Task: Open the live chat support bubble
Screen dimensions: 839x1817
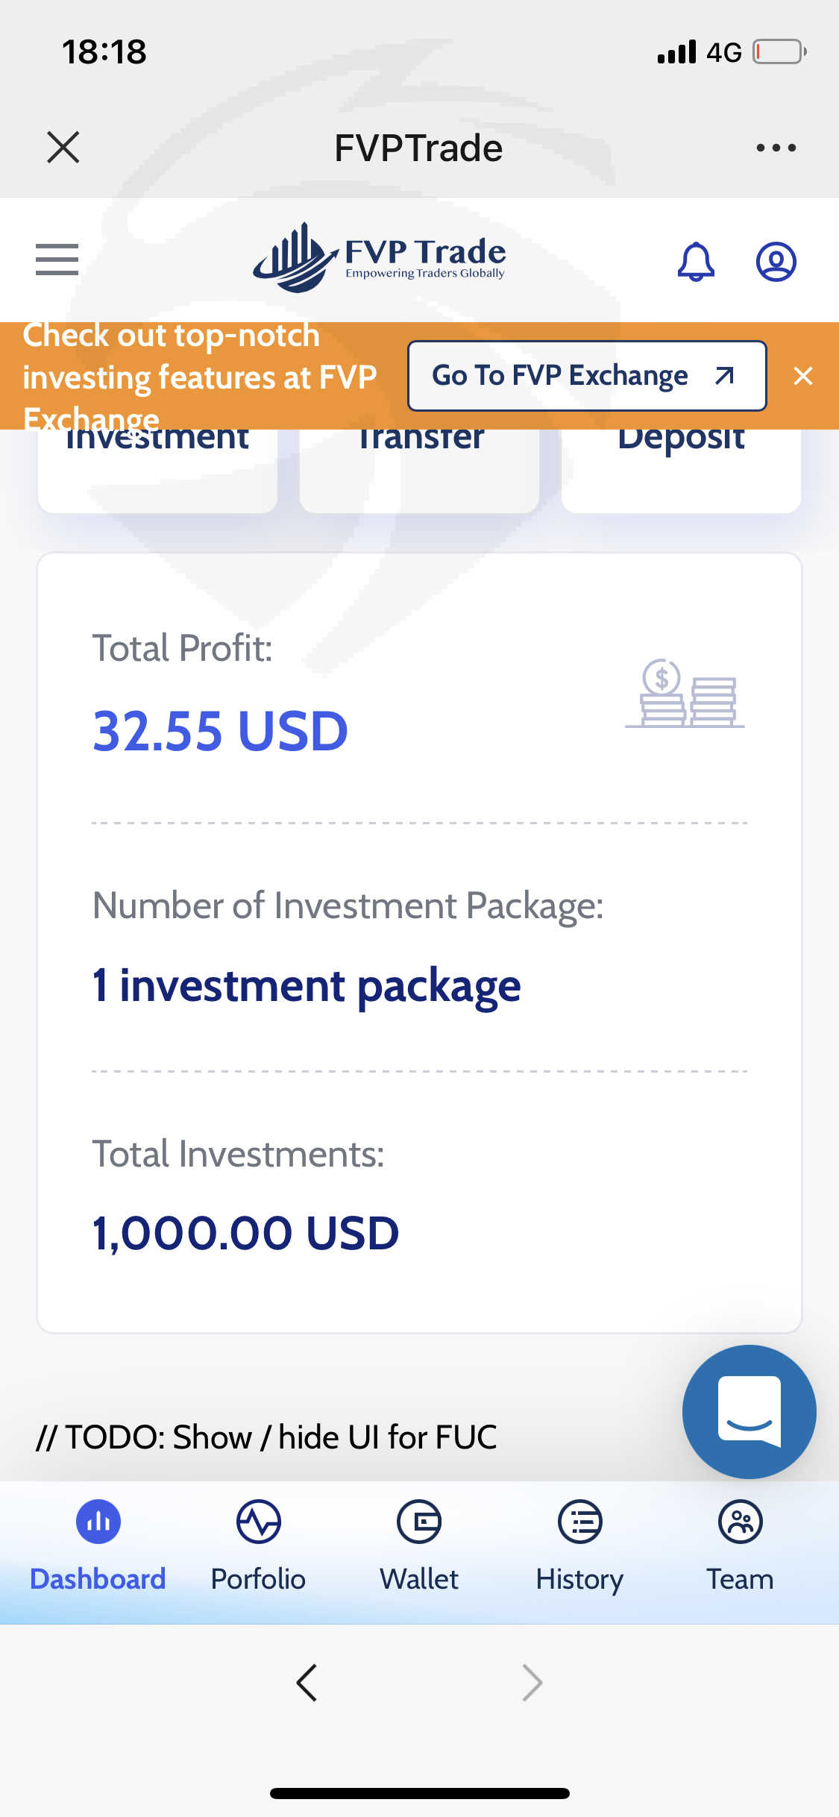Action: 749,1411
